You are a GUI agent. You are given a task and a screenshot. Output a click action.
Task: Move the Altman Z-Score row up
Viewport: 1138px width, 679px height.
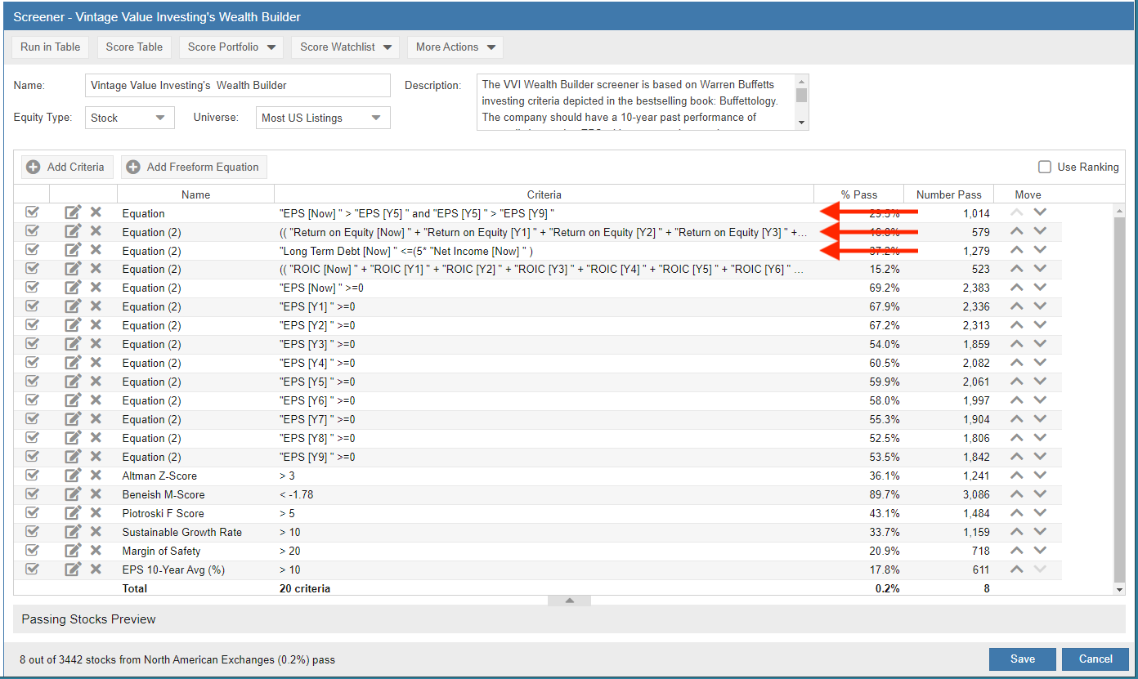1016,475
